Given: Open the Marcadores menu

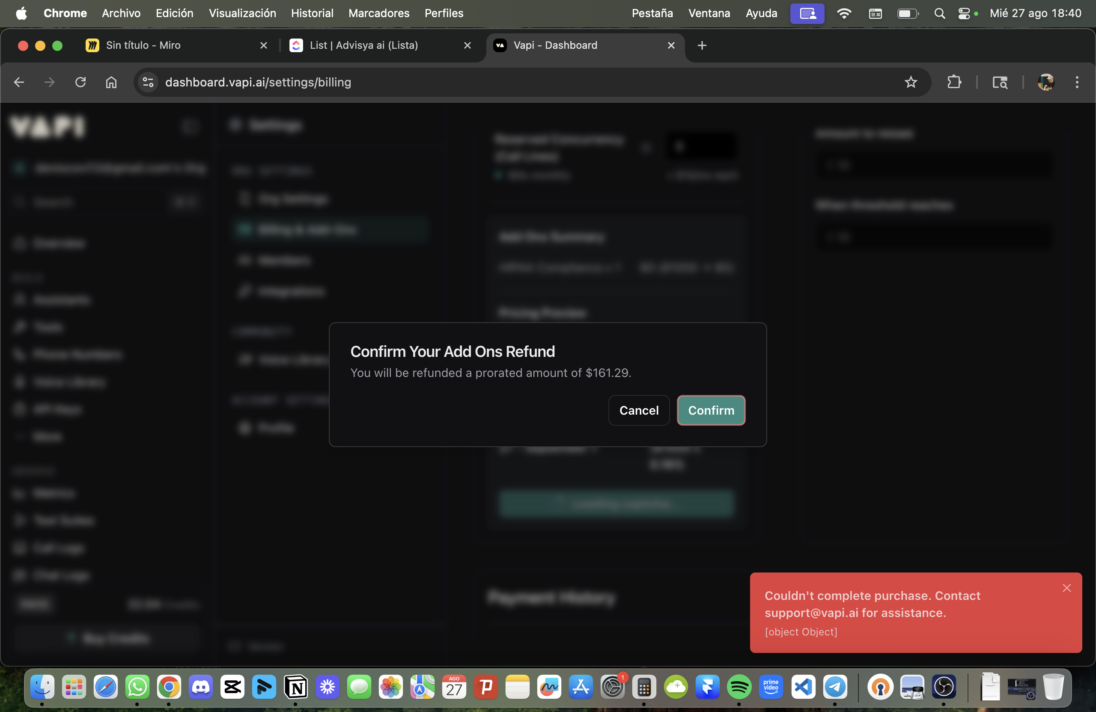Looking at the screenshot, I should 378,13.
